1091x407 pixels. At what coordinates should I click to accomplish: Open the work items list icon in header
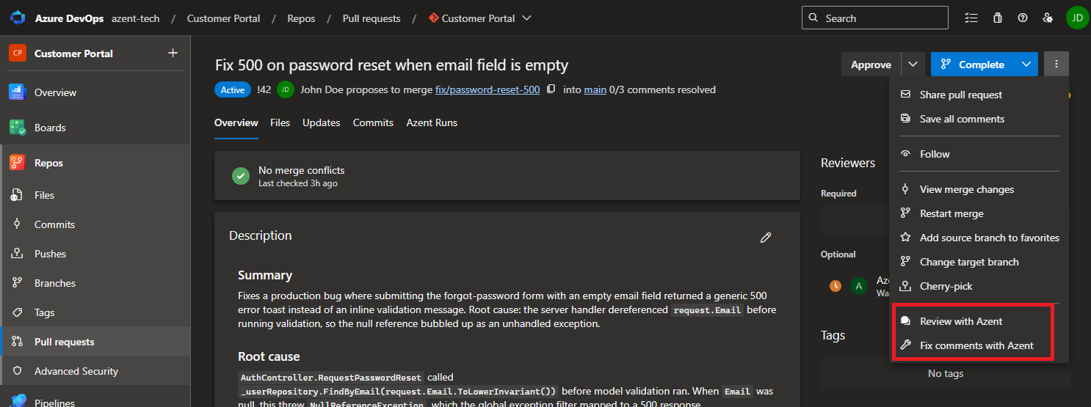point(971,18)
